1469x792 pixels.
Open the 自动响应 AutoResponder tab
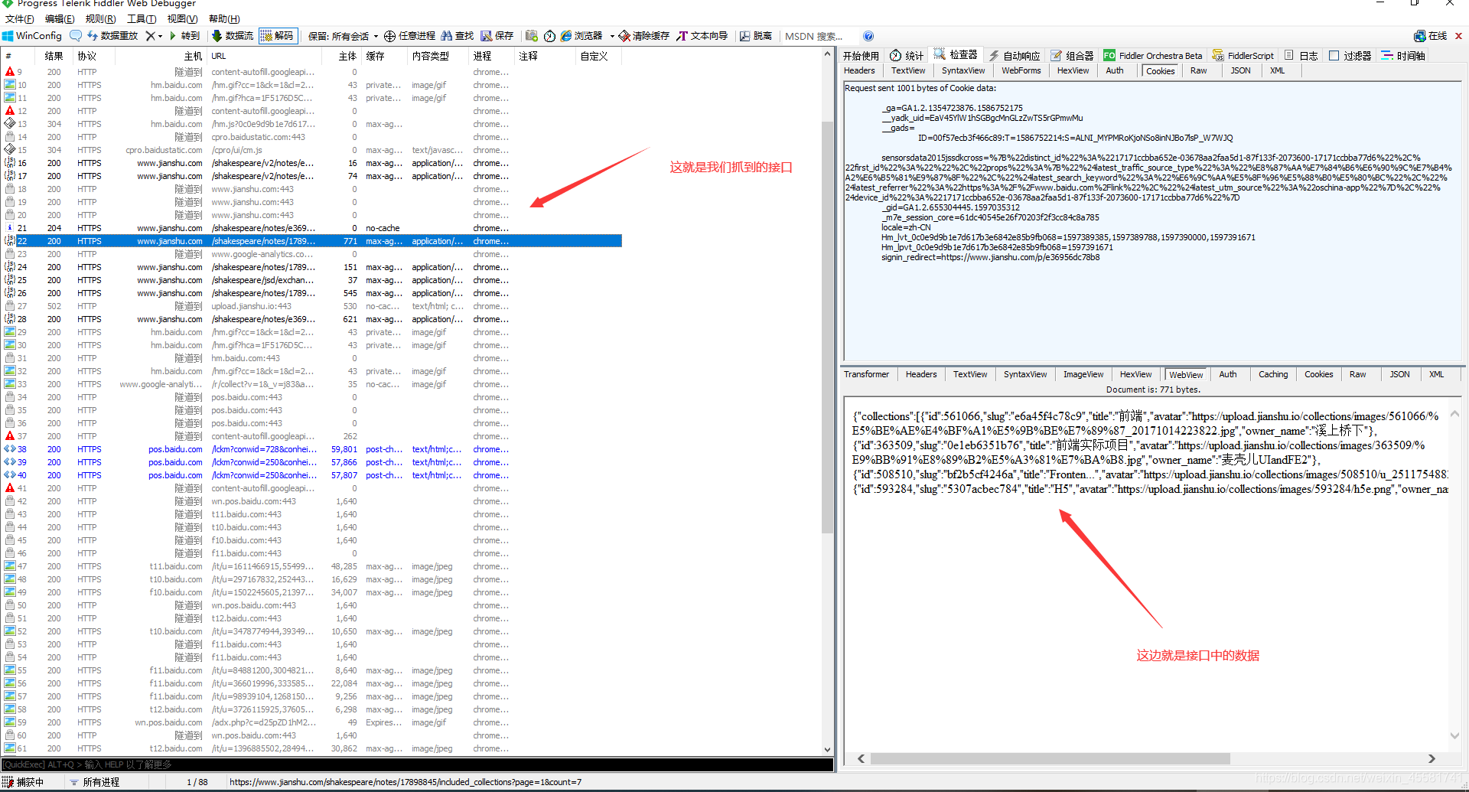click(x=1015, y=55)
